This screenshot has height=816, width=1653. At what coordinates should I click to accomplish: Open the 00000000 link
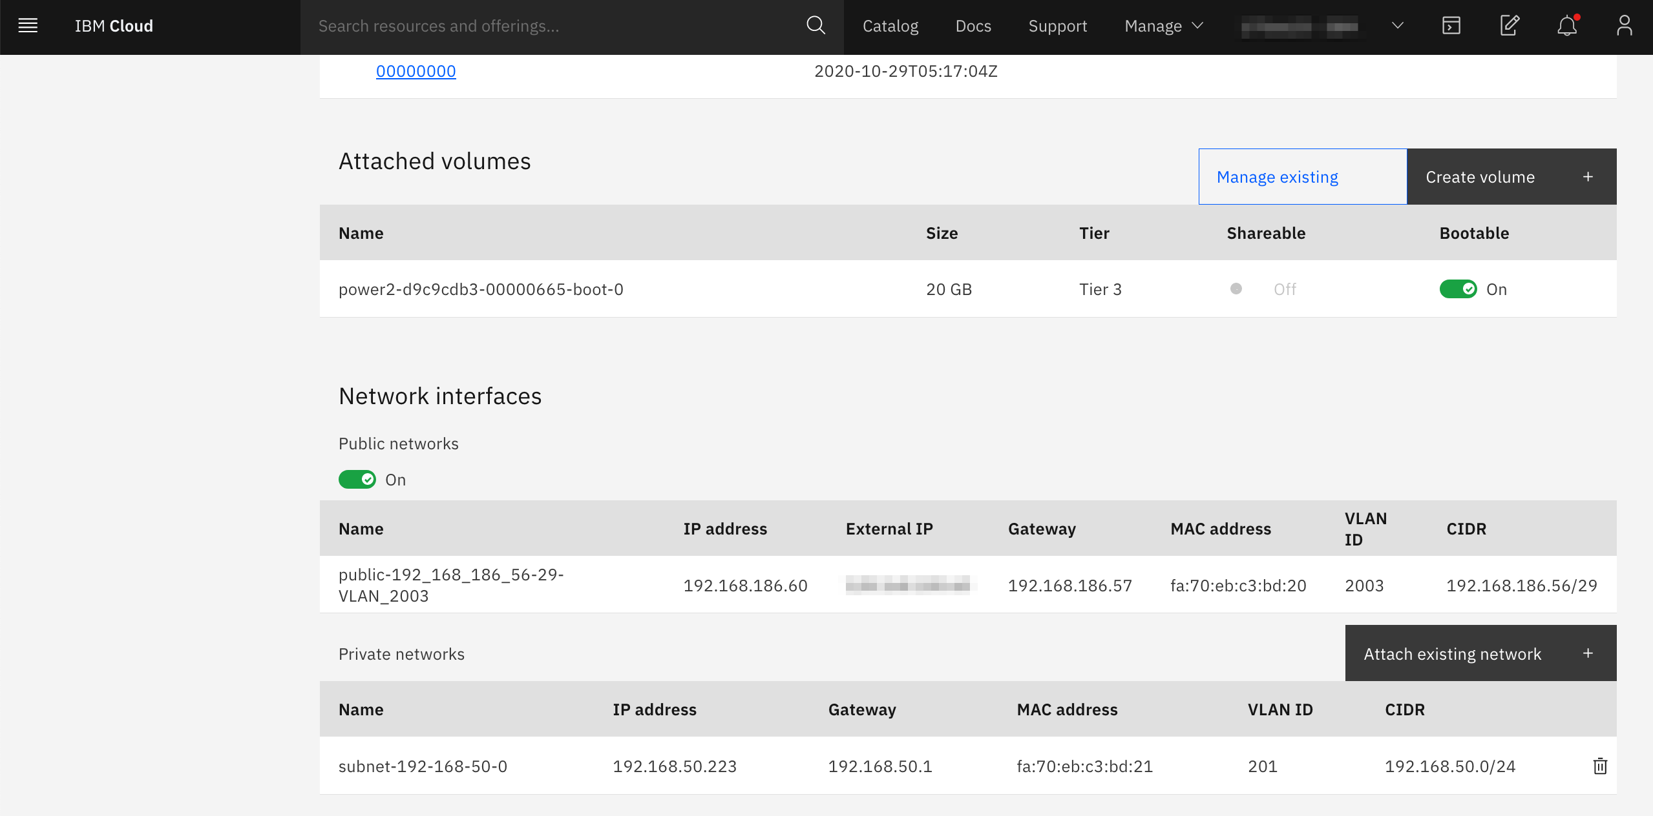coord(416,71)
